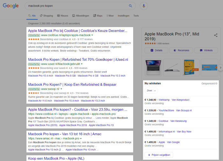Open sitelink Macbook Pro 4 GB
The width and height of the screenshot is (223, 161).
(x=88, y=76)
